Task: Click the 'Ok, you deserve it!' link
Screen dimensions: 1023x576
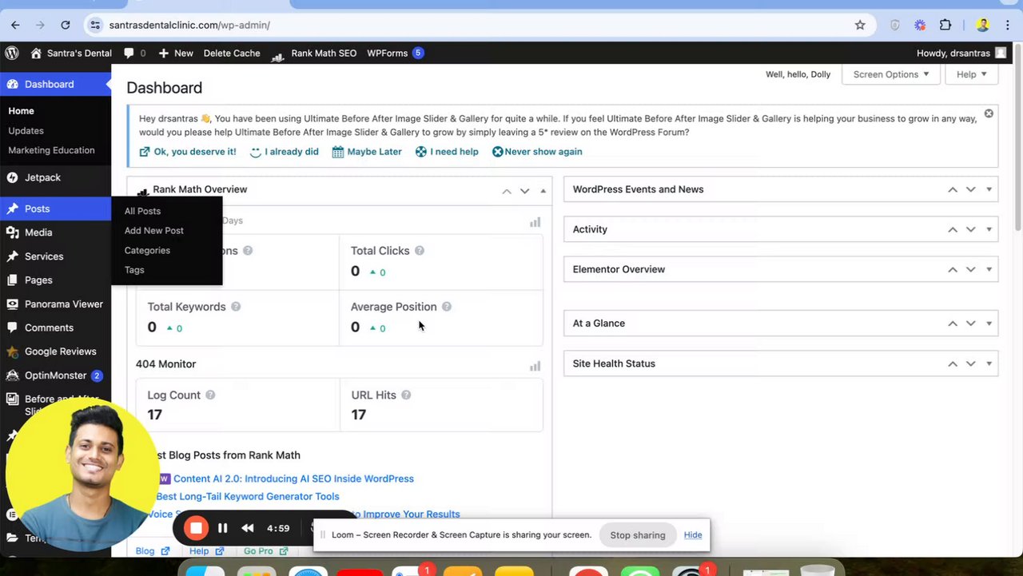Action: pyautogui.click(x=188, y=152)
